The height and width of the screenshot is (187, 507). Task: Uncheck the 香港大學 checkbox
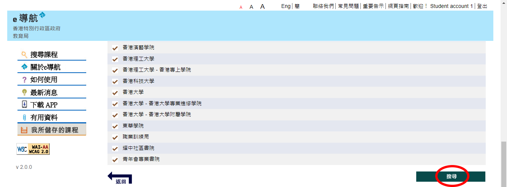[115, 92]
